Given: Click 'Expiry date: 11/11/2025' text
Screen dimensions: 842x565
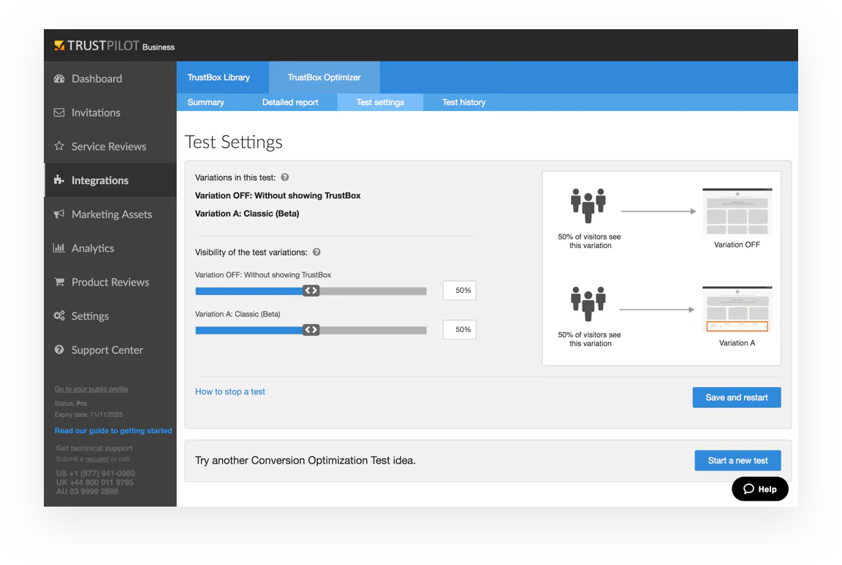Looking at the screenshot, I should coord(88,415).
